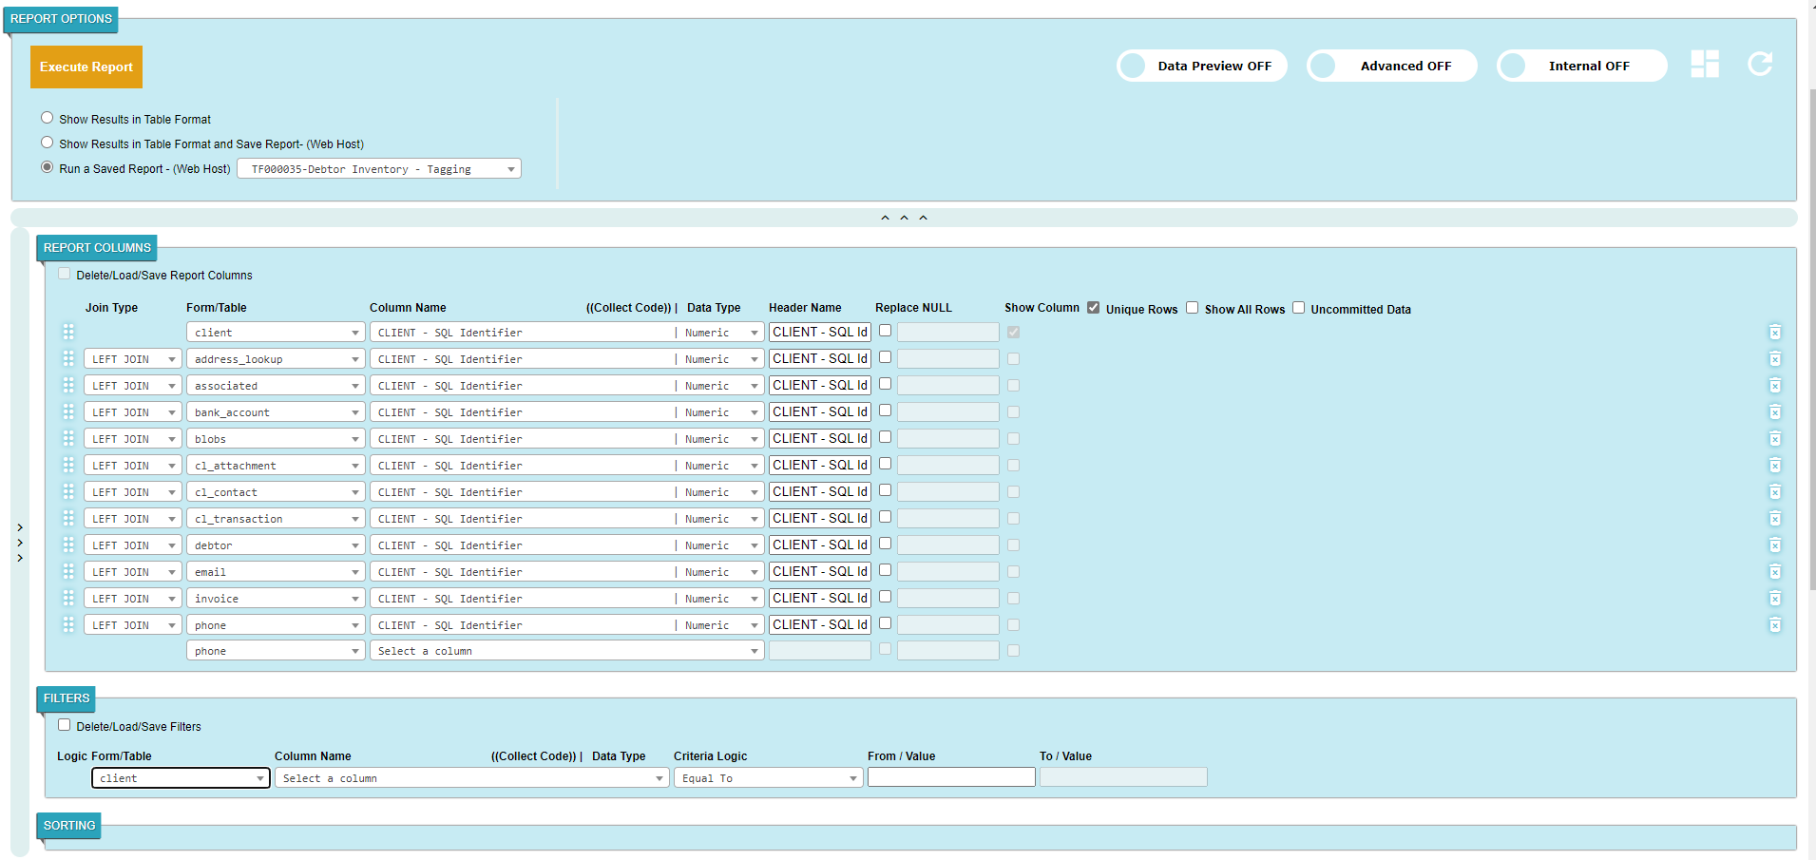The height and width of the screenshot is (860, 1816).
Task: Select Show Results in Table Format
Action: [x=47, y=118]
